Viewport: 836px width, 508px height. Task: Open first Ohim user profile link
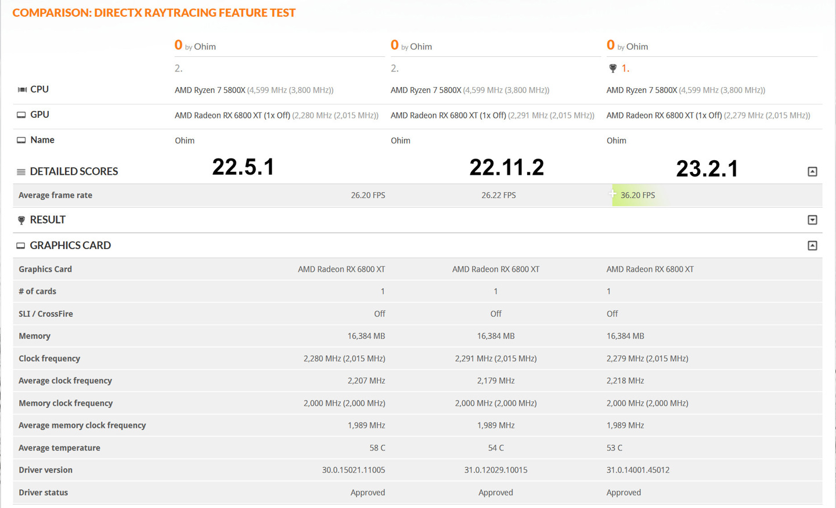(x=204, y=46)
